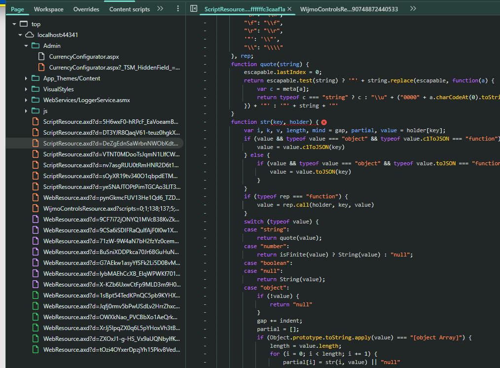Expand the js folder
Viewport: 500px width, 368px height.
(x=26, y=111)
